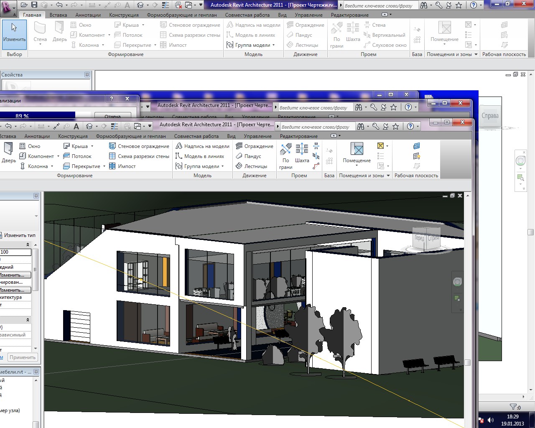This screenshot has width=535, height=428.
Task: Open Совместная работа tab in front window
Action: 196,136
